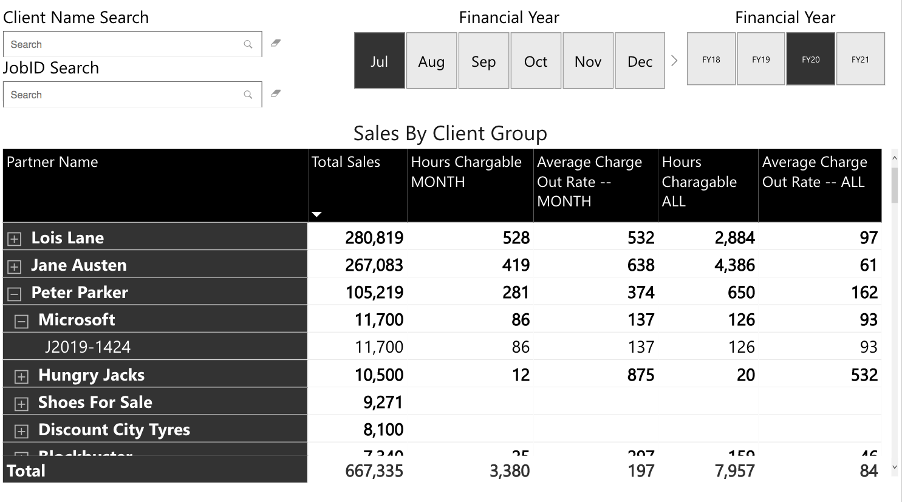
Task: Expand the Lois Lane row
Action: [x=15, y=239]
